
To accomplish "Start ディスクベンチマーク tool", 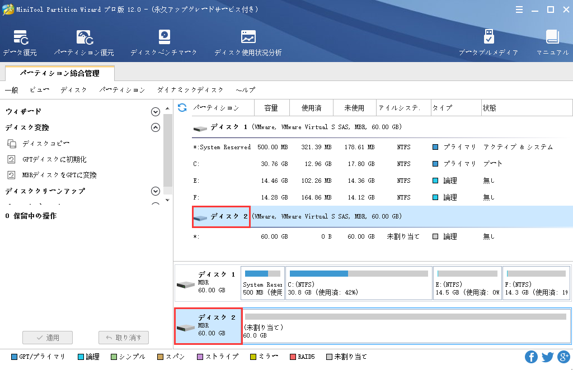I will (x=163, y=43).
